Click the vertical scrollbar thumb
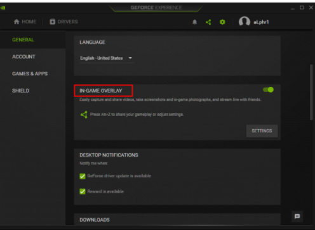 (x=311, y=93)
